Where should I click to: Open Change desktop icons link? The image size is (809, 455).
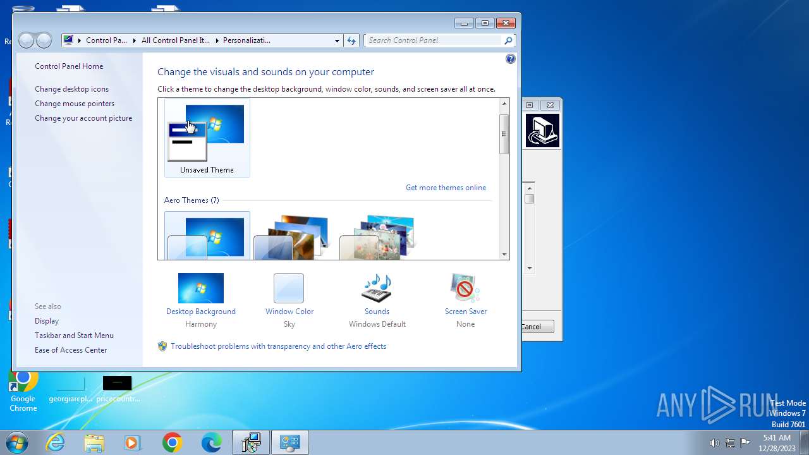click(71, 89)
